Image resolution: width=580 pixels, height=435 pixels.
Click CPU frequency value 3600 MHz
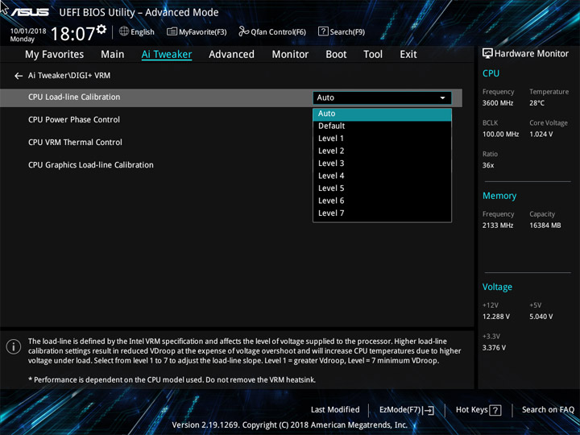(498, 103)
